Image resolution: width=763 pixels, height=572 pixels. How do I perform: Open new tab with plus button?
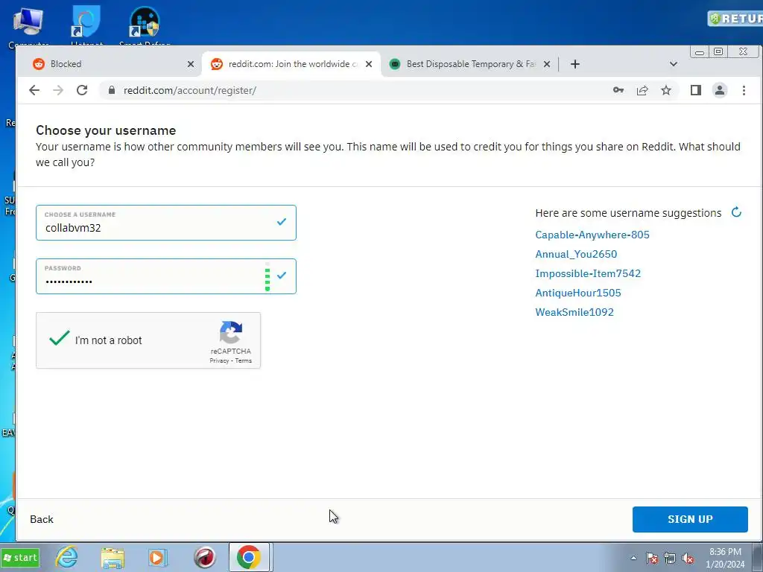coord(574,64)
